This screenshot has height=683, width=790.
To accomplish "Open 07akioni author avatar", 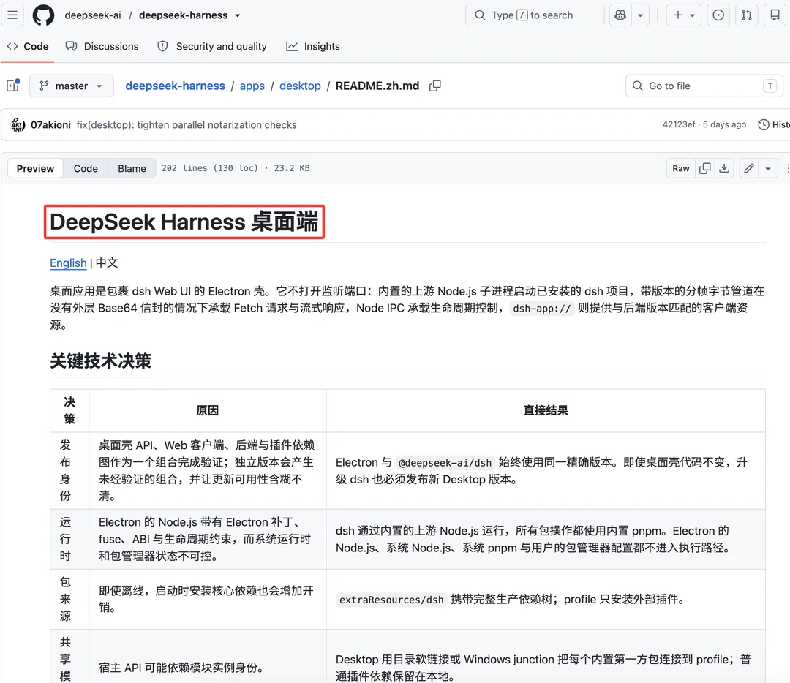I will [18, 124].
